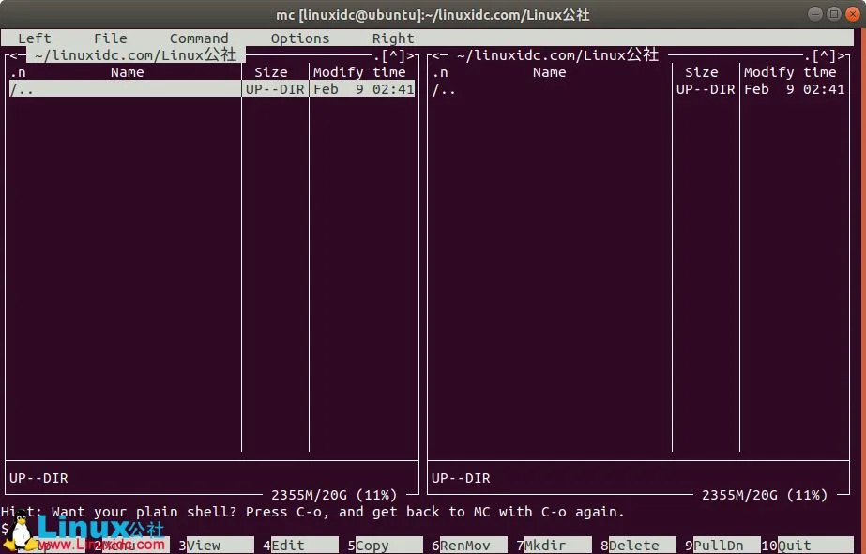
Task: Click left panel disk usage 2355M/20G
Action: click(x=334, y=495)
